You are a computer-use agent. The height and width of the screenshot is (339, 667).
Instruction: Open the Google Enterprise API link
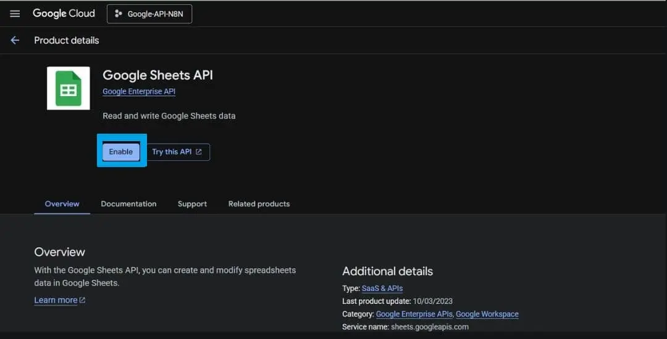139,91
